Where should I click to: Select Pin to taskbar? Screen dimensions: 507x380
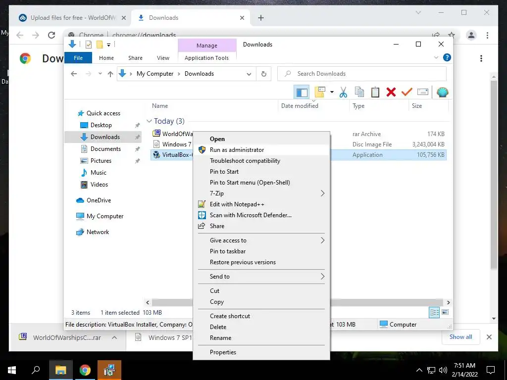[x=261, y=251]
